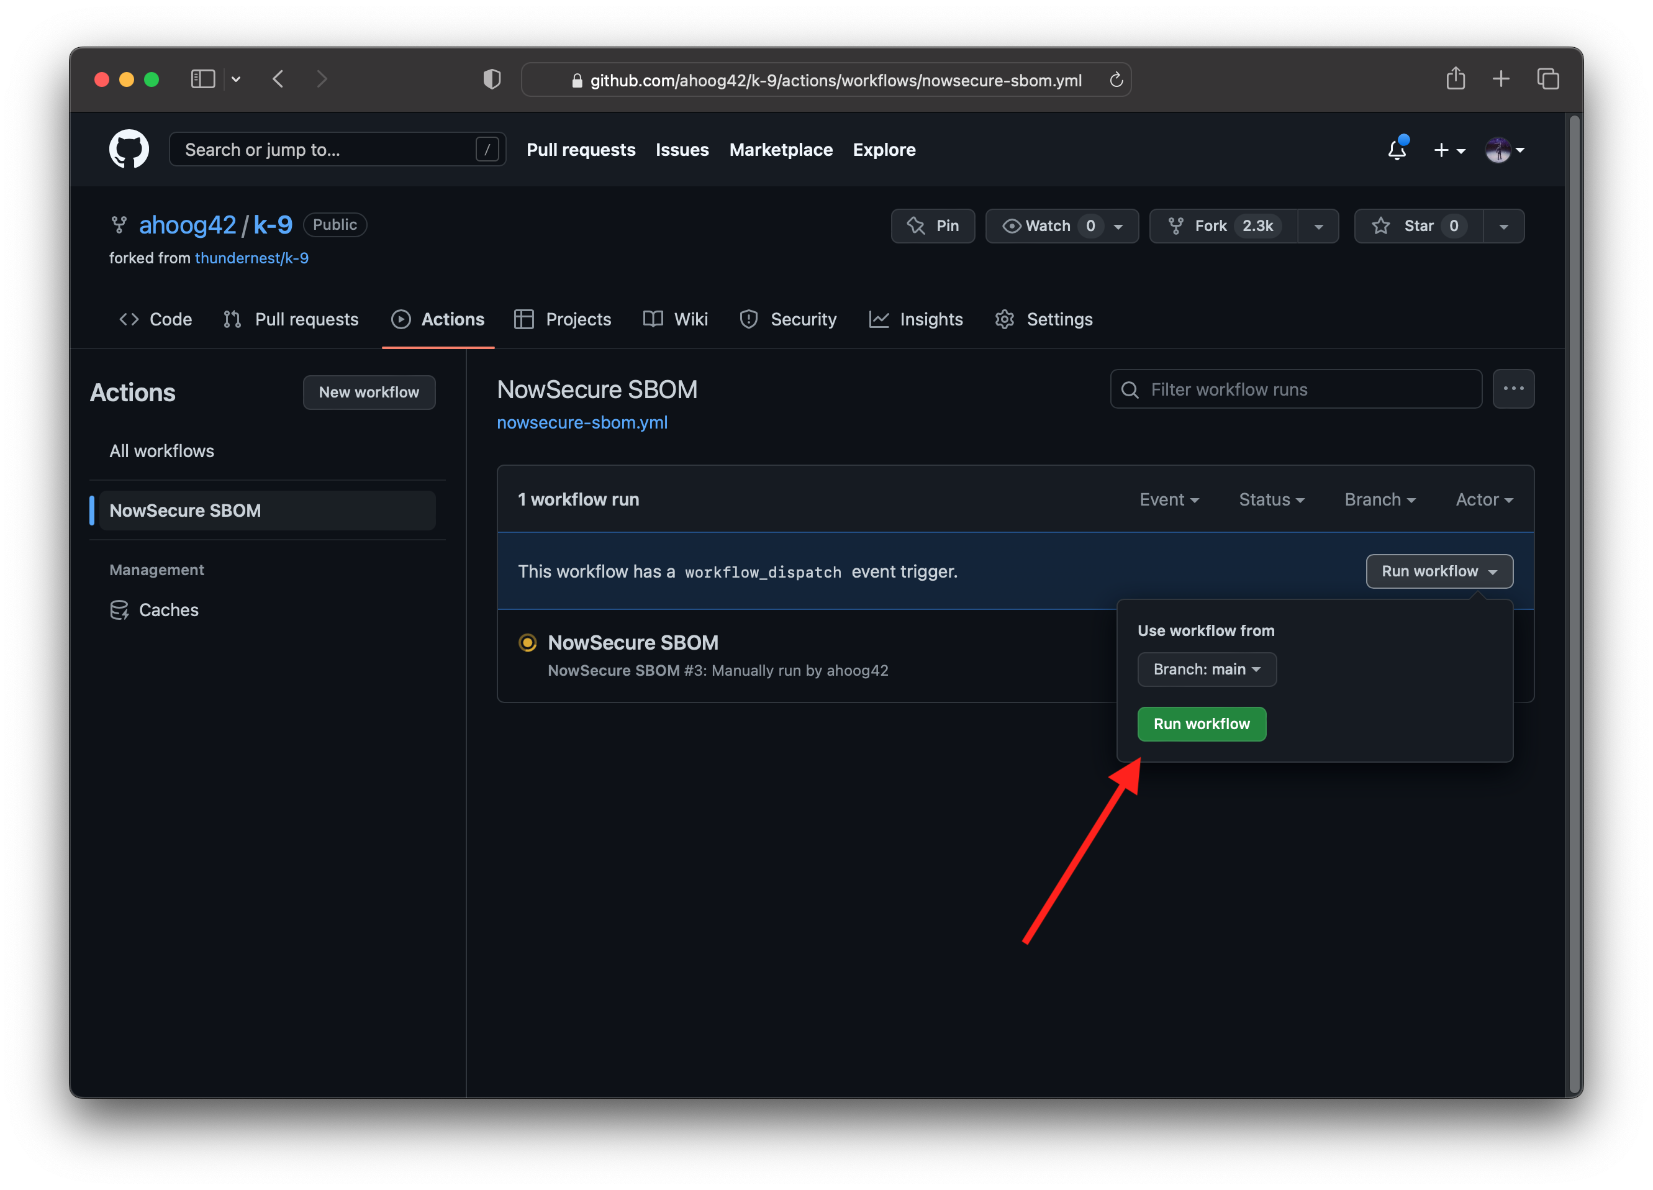
Task: Select NowSecure SBOM in the sidebar
Action: coord(268,511)
